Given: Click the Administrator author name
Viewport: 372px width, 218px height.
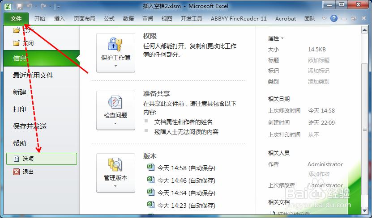Looking at the screenshot, I should pyautogui.click(x=325, y=164).
